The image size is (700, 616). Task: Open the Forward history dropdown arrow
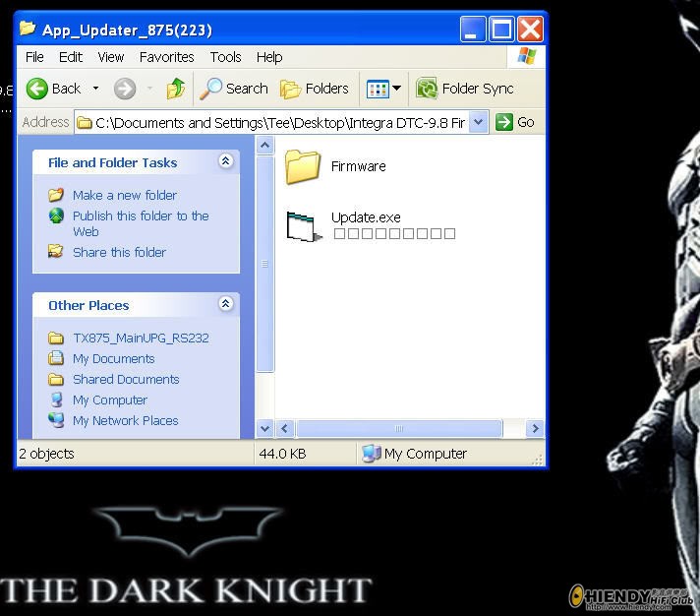150,89
